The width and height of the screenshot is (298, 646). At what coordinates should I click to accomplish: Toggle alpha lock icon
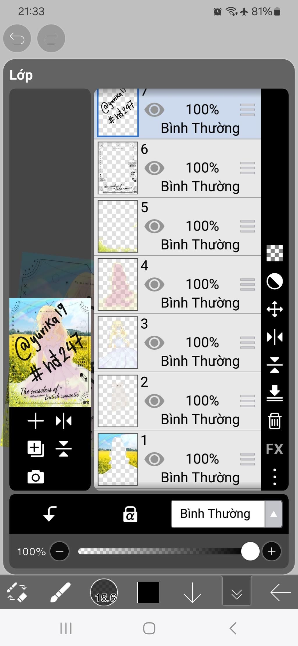(x=130, y=514)
